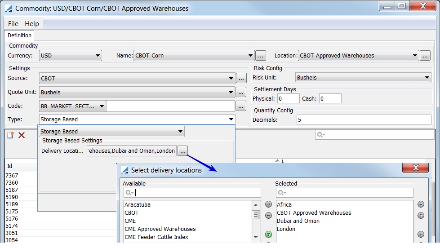
Task: Click Available list scrollbar down arrow
Action: click(256, 237)
